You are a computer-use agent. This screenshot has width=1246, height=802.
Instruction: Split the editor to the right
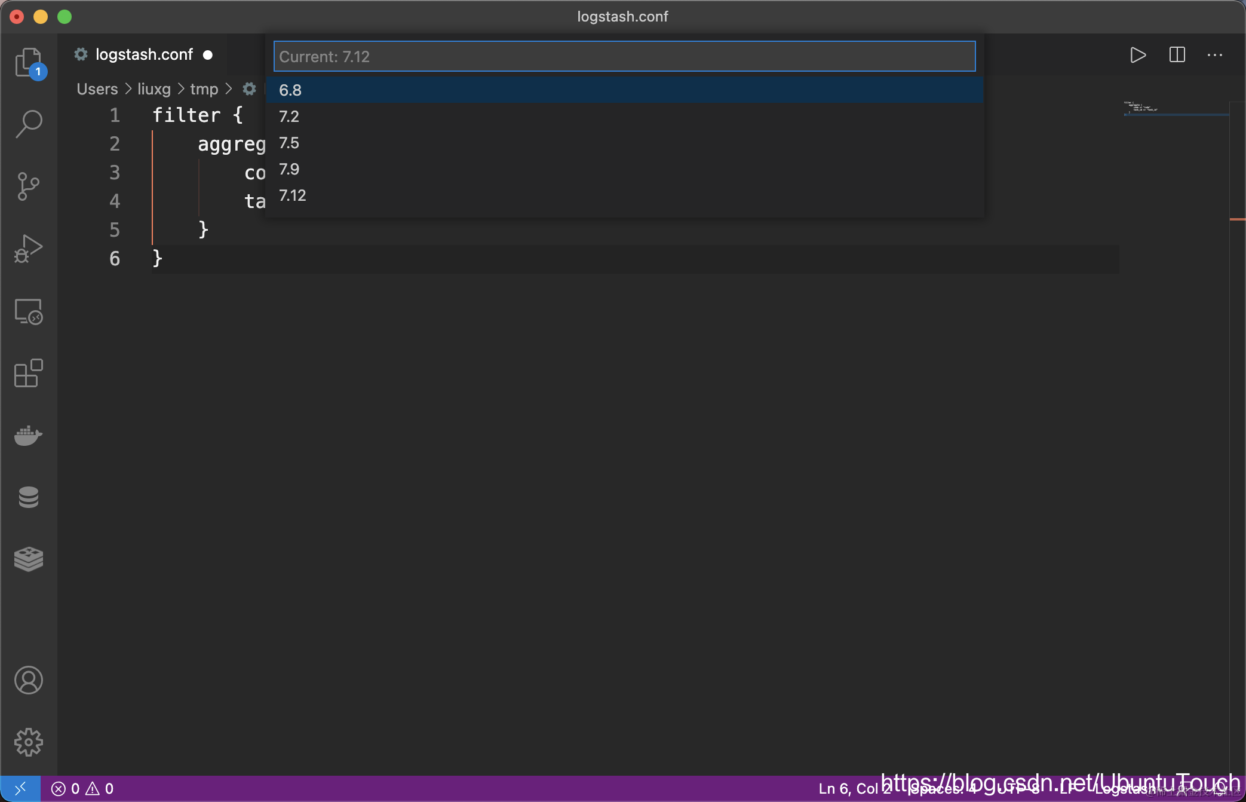click(x=1177, y=55)
